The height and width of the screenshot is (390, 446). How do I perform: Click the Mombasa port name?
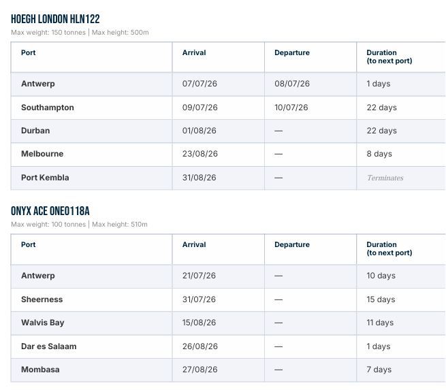[40, 370]
